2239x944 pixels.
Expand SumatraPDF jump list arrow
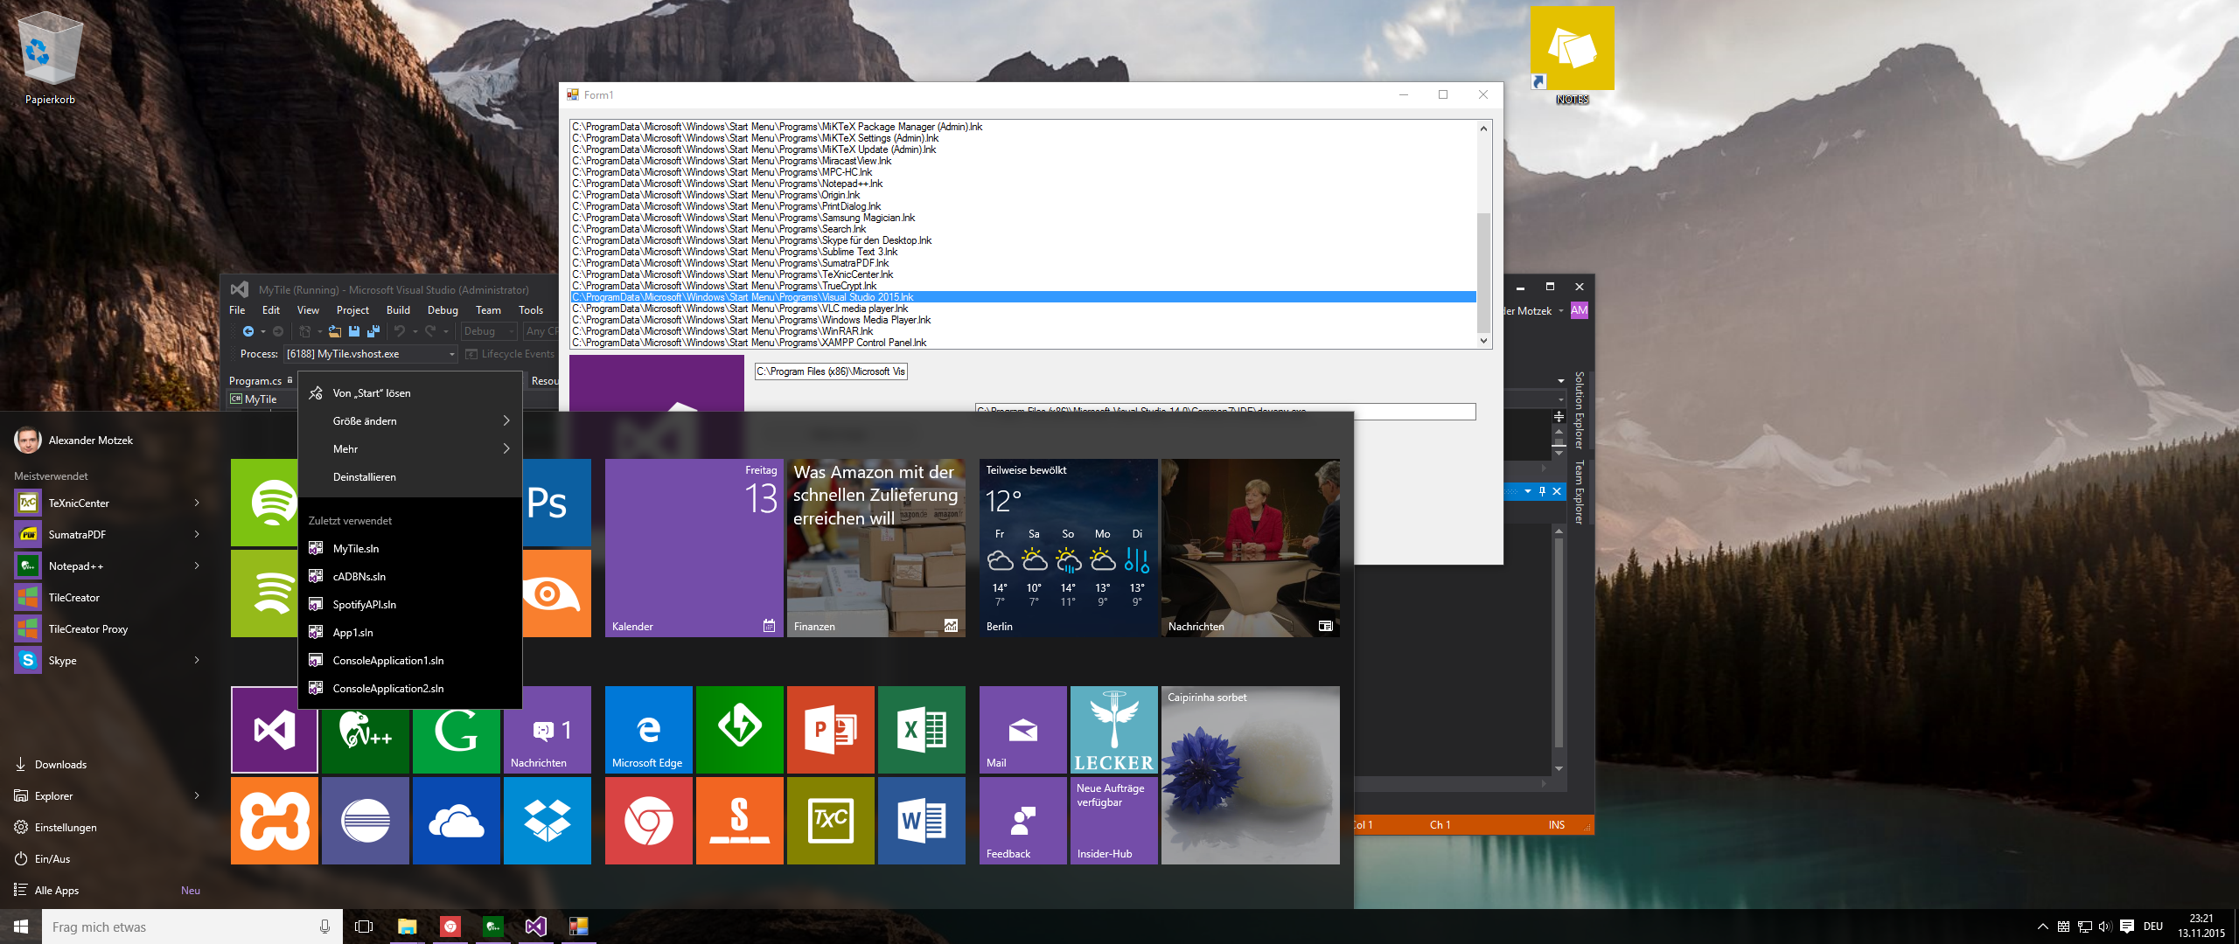197,535
